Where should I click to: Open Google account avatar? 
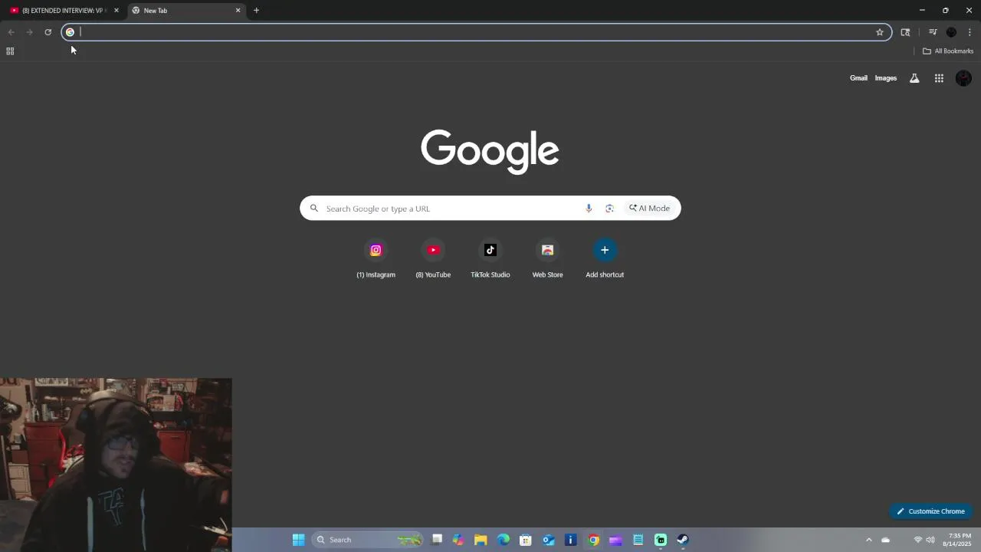(x=963, y=78)
